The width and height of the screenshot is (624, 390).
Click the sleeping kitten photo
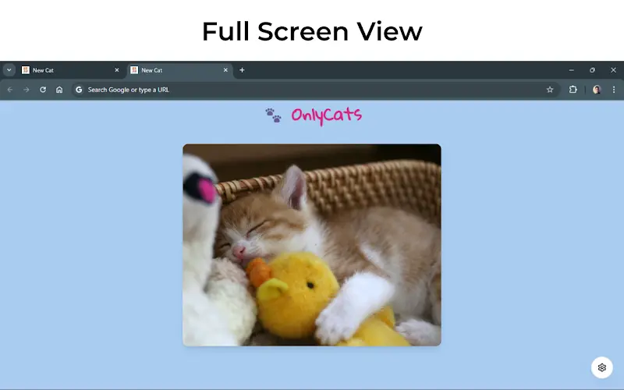(312, 245)
